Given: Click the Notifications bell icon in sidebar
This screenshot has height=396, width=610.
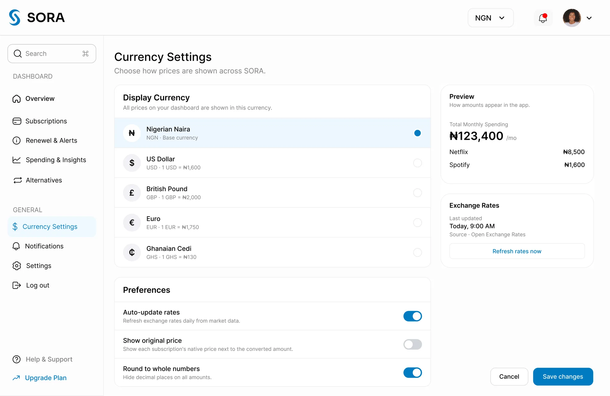Looking at the screenshot, I should point(16,246).
